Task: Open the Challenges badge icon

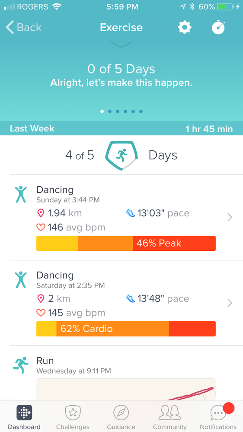Action: pyautogui.click(x=73, y=413)
